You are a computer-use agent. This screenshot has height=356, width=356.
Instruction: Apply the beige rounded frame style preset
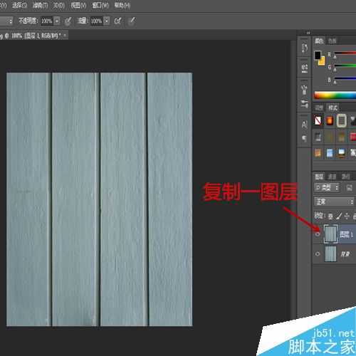(341, 120)
